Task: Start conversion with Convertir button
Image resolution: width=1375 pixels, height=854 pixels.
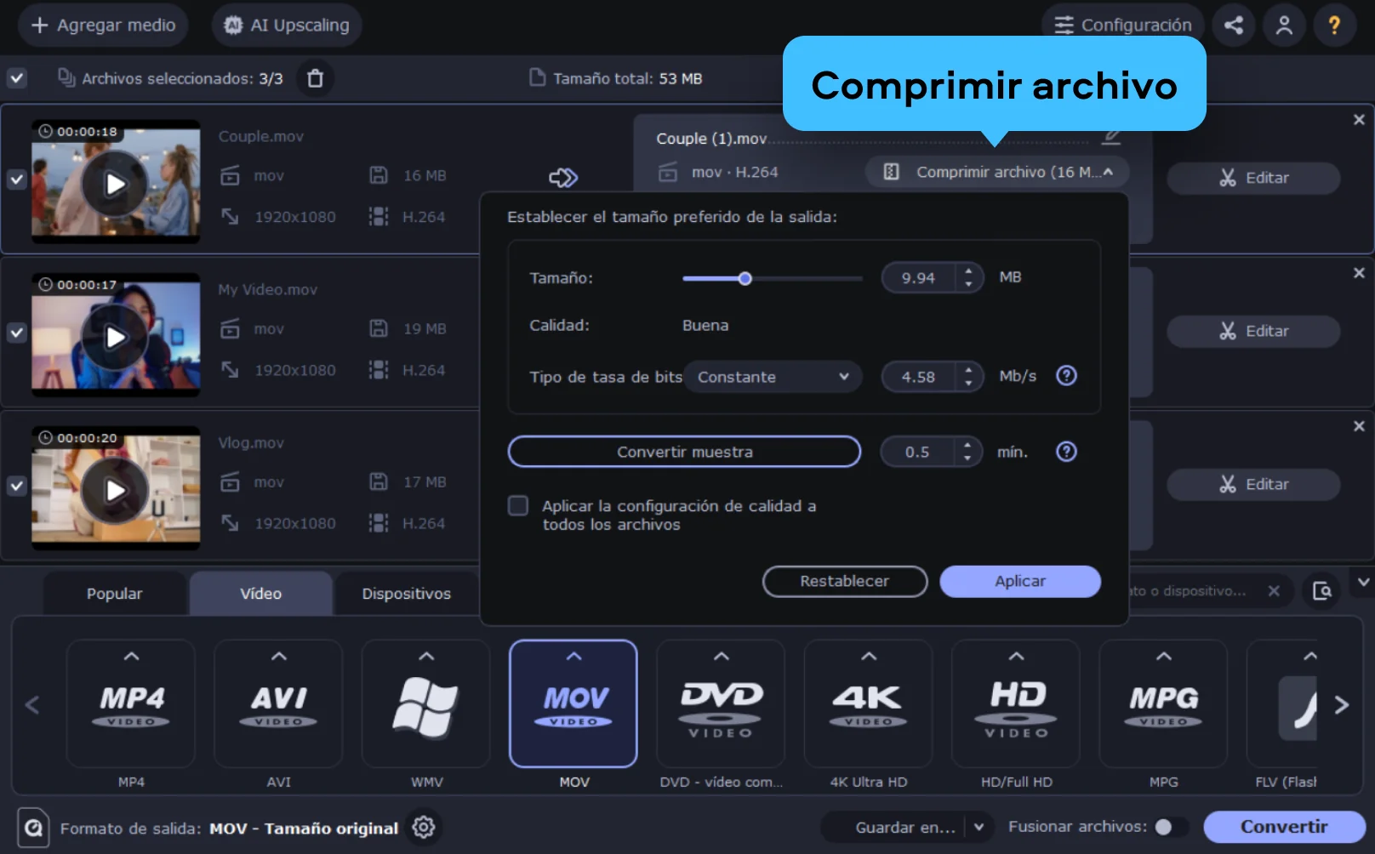Action: [1284, 827]
